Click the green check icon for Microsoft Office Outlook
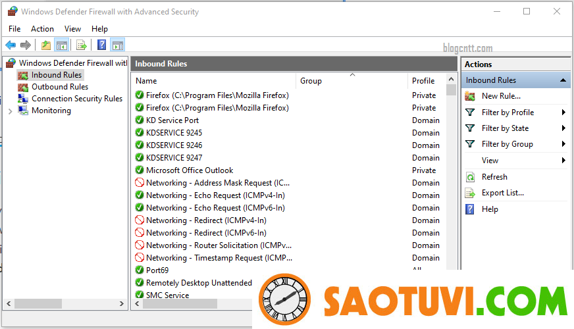Viewport: 574px width, 329px height. (140, 170)
